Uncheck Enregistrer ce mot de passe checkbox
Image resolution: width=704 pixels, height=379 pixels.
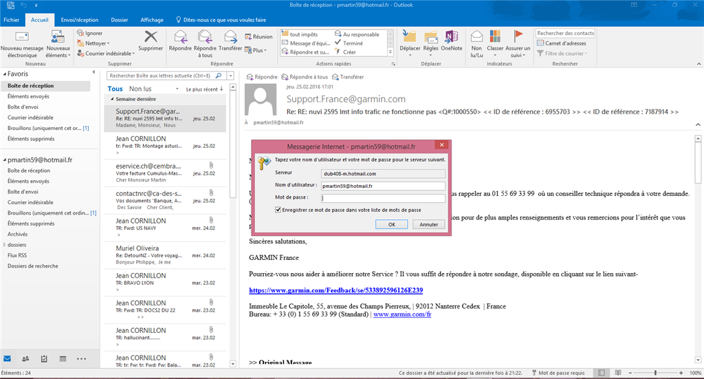278,210
